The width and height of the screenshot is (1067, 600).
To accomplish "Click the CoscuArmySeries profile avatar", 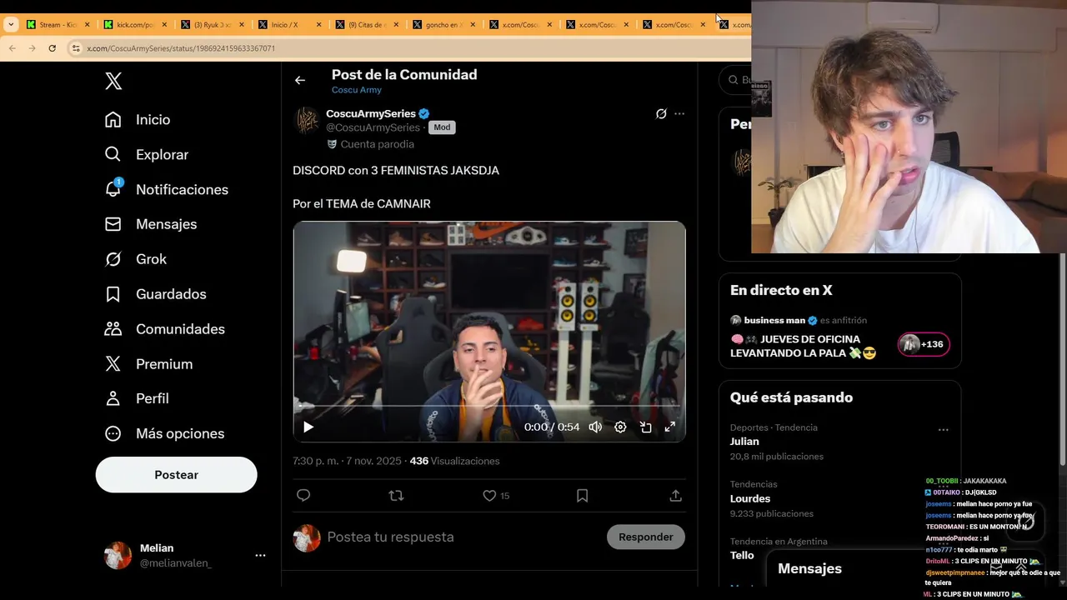I will (307, 121).
